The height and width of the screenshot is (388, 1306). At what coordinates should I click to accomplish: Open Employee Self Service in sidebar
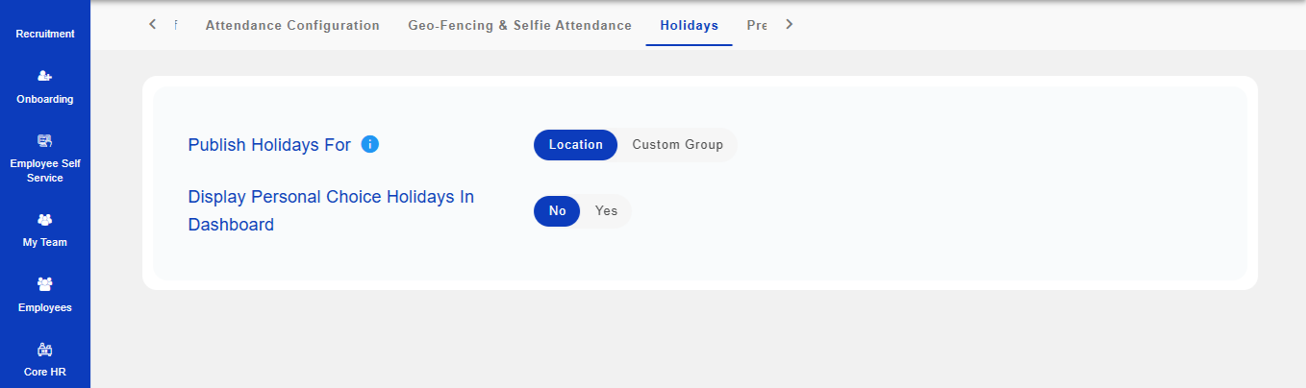tap(44, 140)
